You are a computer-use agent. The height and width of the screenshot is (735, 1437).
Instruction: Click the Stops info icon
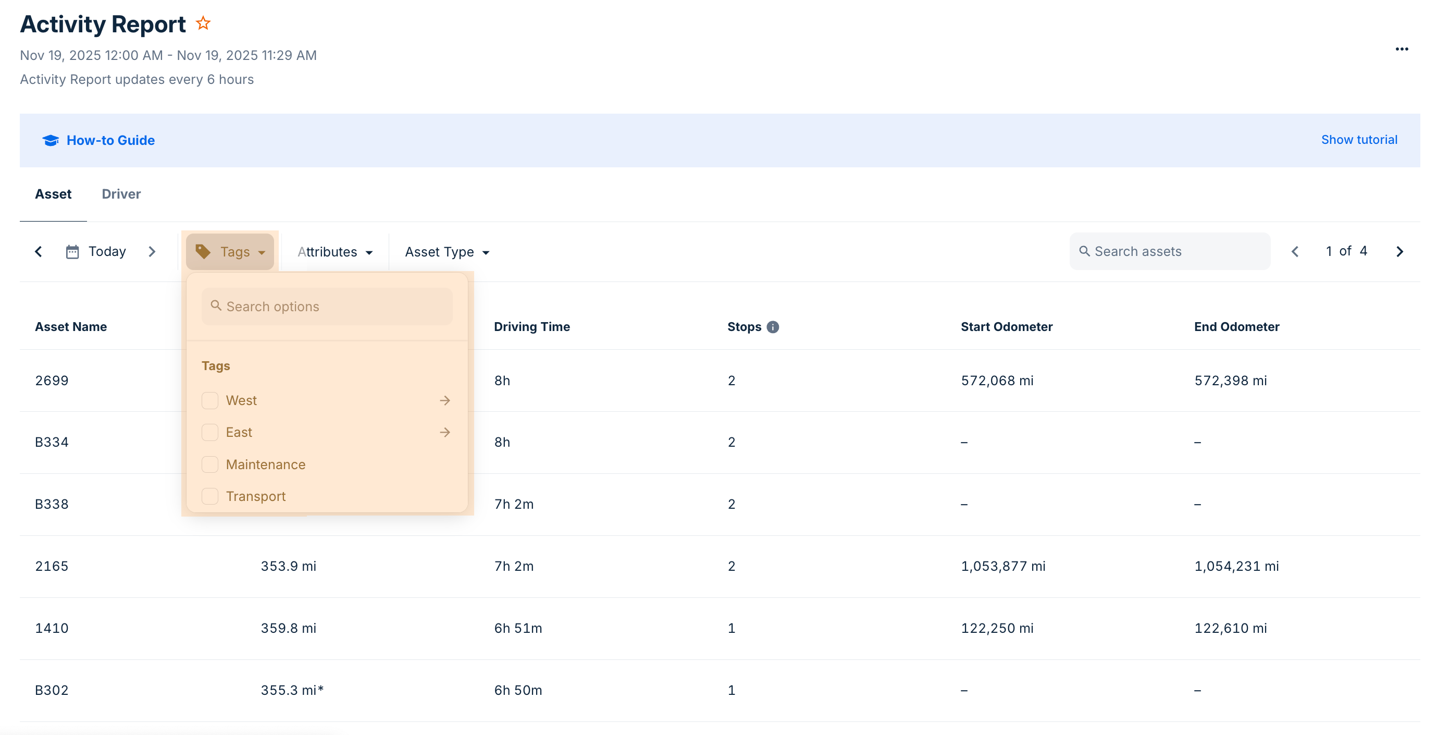pos(772,327)
